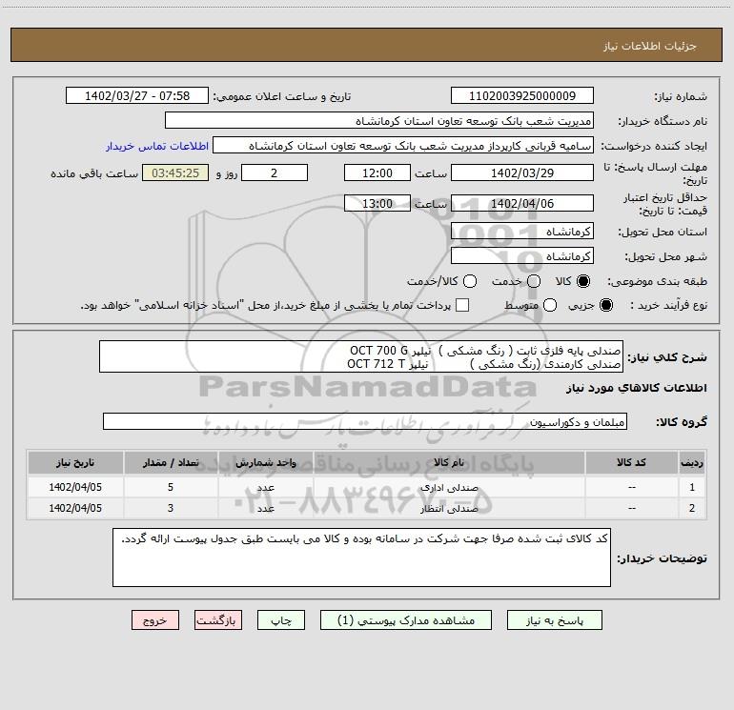Click the 'کد کالا' column header
Viewport: 734px width, 710px height.
[x=631, y=462]
